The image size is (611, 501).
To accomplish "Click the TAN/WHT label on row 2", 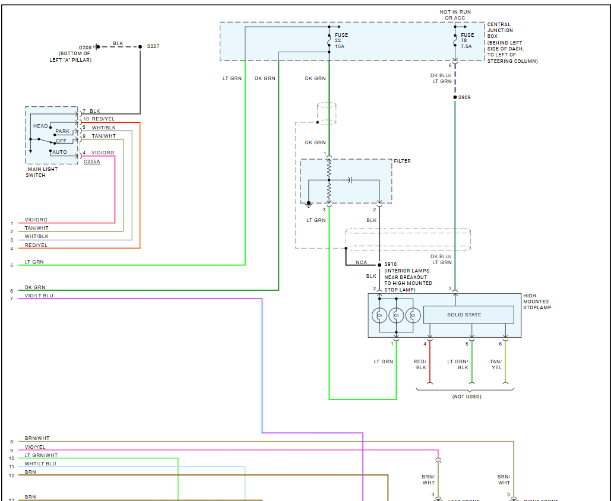I will pos(37,228).
